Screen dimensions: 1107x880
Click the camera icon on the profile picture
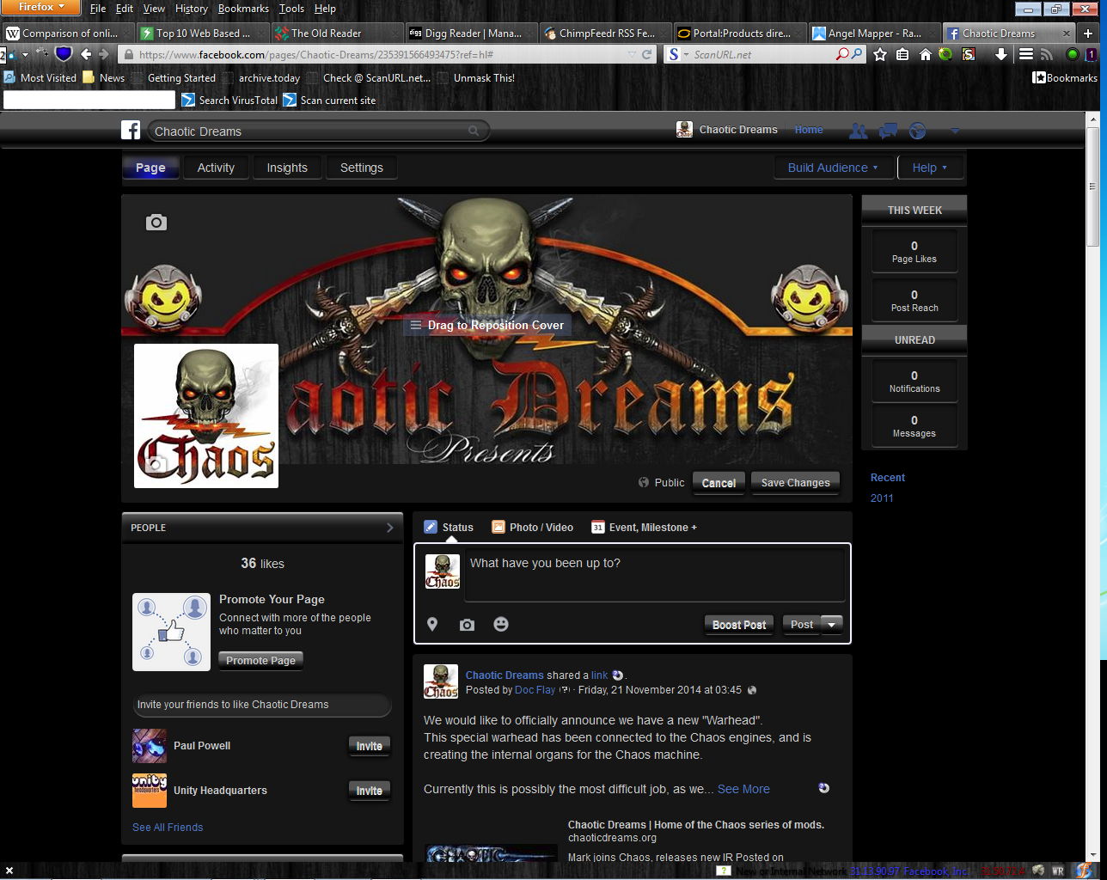tap(155, 466)
